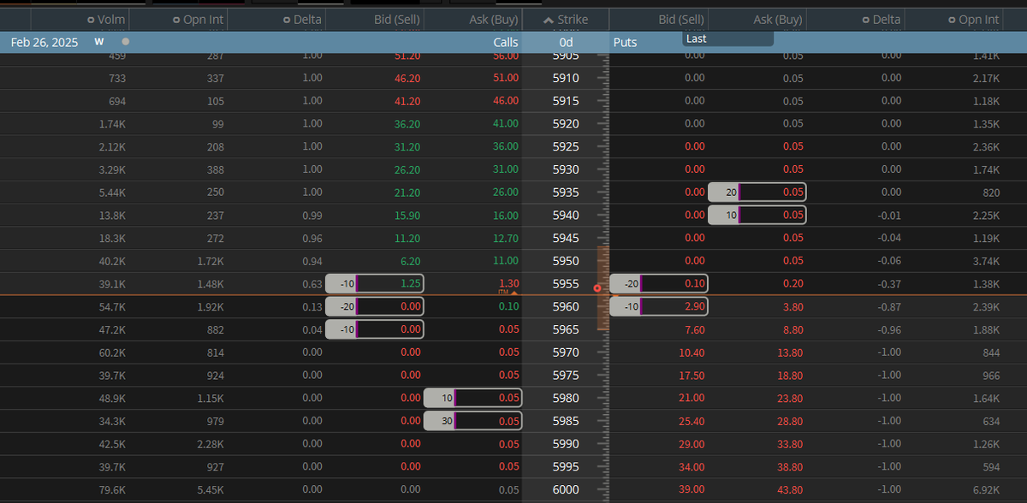The image size is (1027, 503).
Task: Click call ask price 41.00
Action: pyautogui.click(x=505, y=123)
